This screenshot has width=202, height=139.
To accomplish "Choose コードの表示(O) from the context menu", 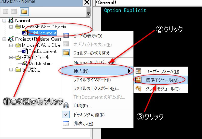I will click(97, 36).
